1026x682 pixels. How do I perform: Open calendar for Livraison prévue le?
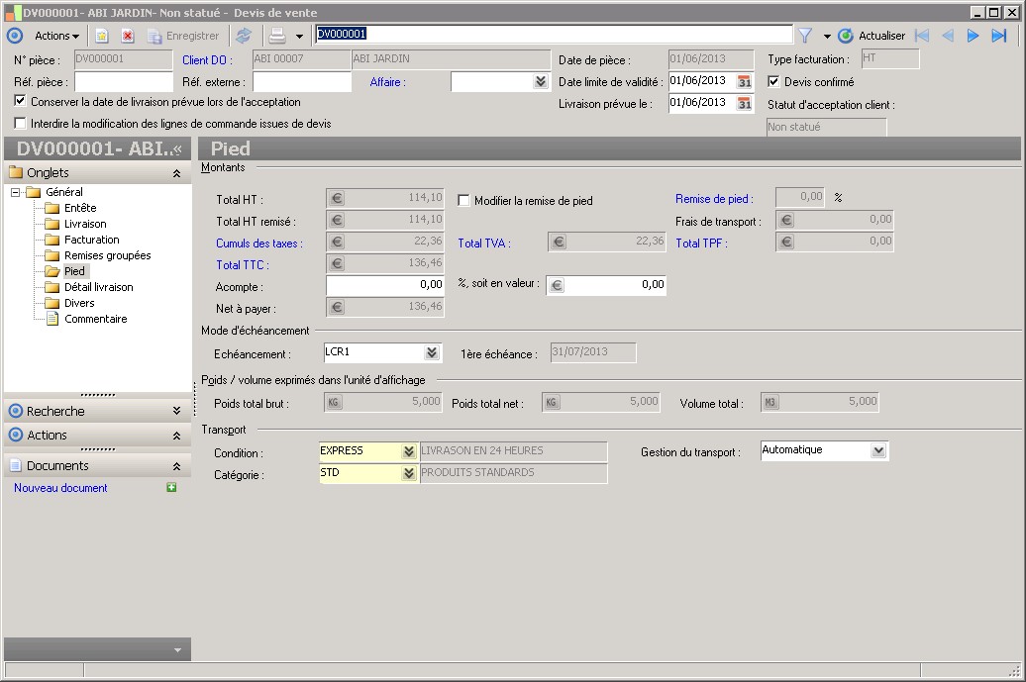pos(745,104)
